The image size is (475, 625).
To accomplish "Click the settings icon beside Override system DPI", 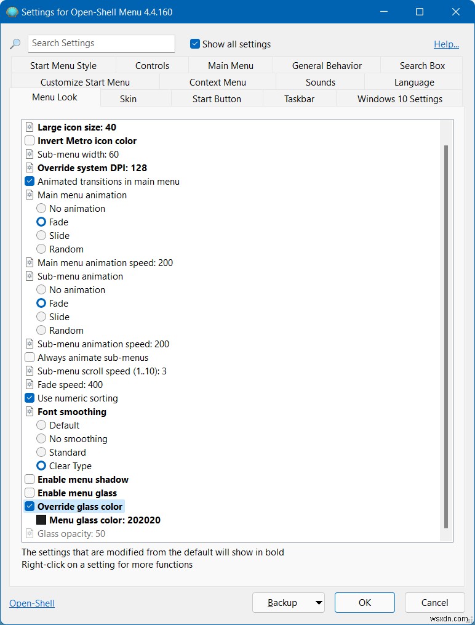I will coord(30,168).
